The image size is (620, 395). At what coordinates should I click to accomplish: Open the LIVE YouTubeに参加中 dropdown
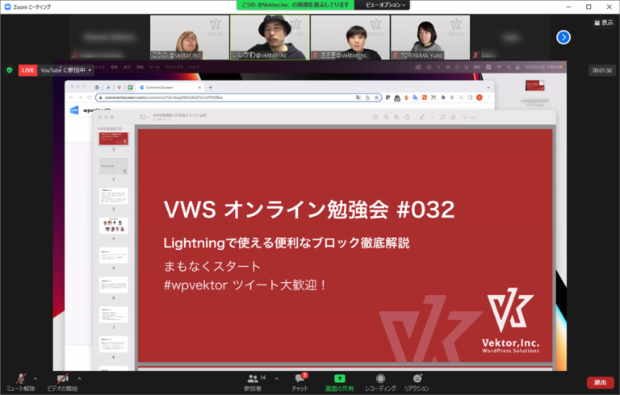56,70
